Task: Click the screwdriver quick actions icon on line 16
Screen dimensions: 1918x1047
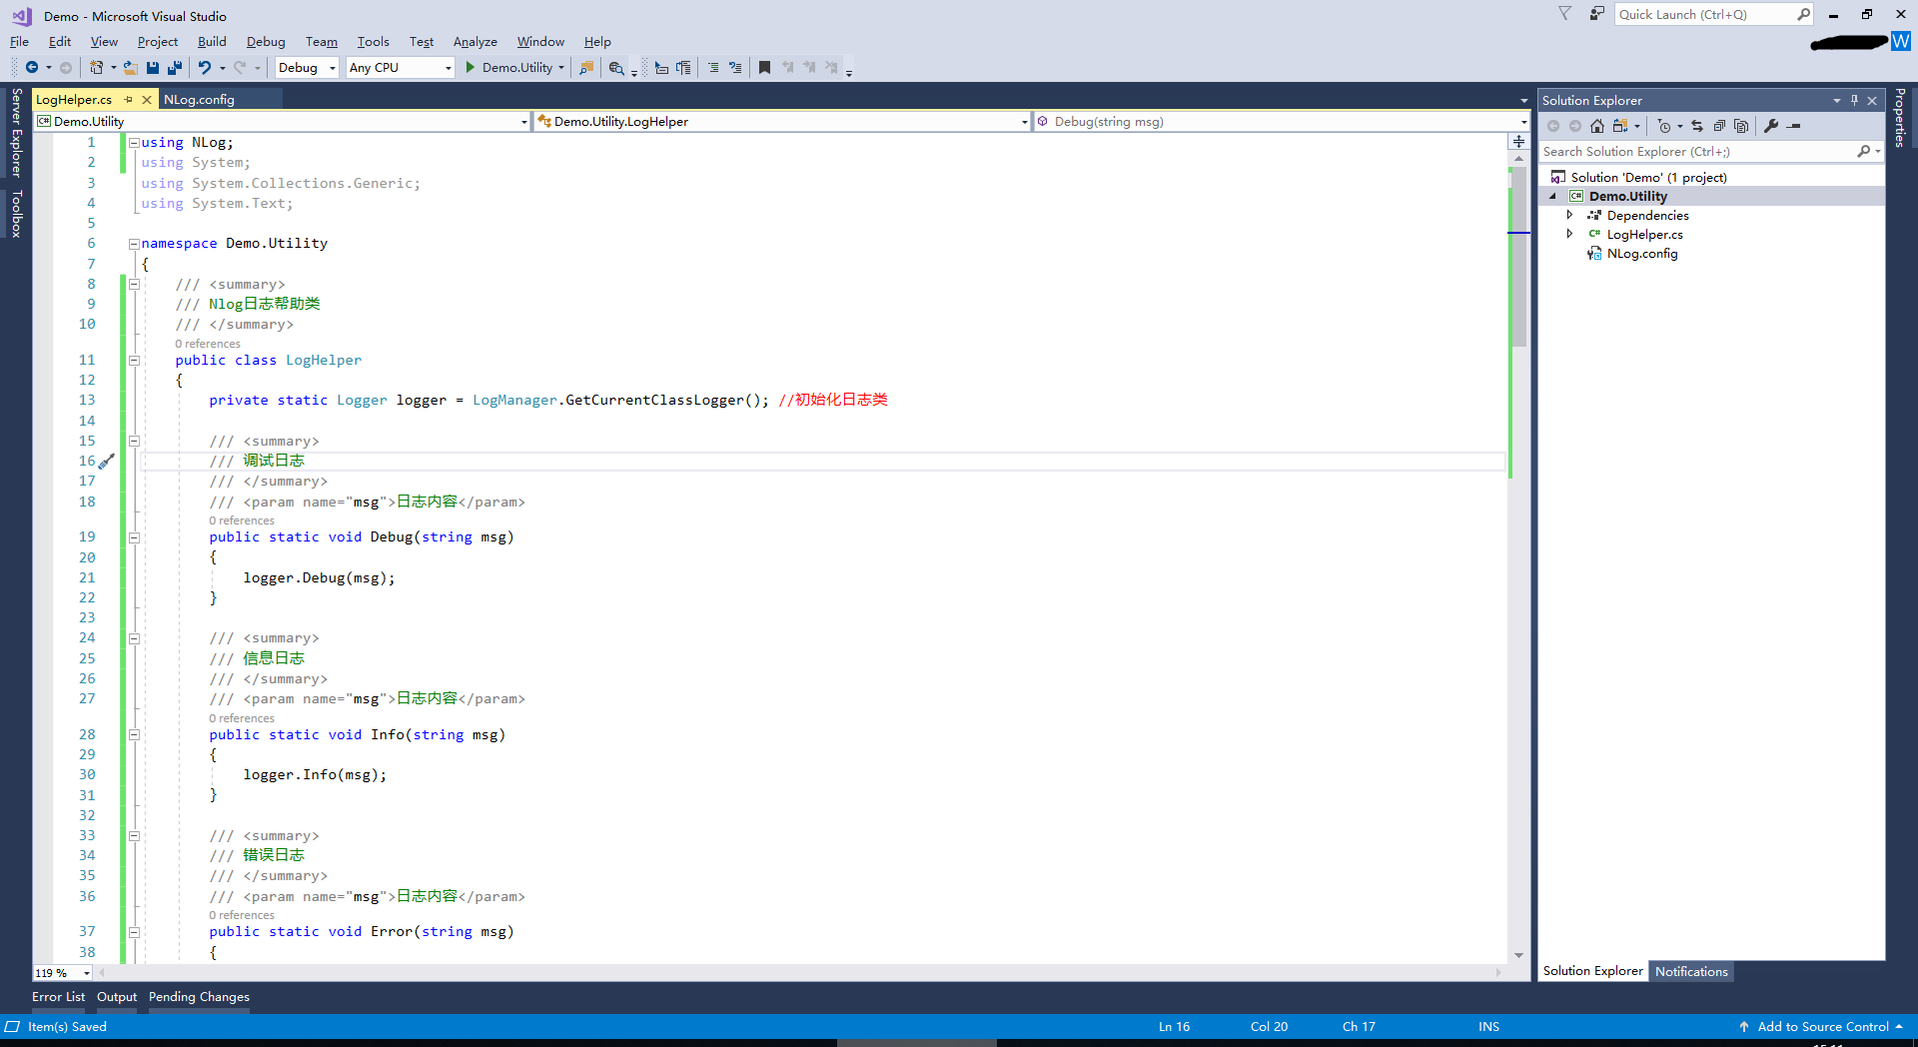Action: 107,462
